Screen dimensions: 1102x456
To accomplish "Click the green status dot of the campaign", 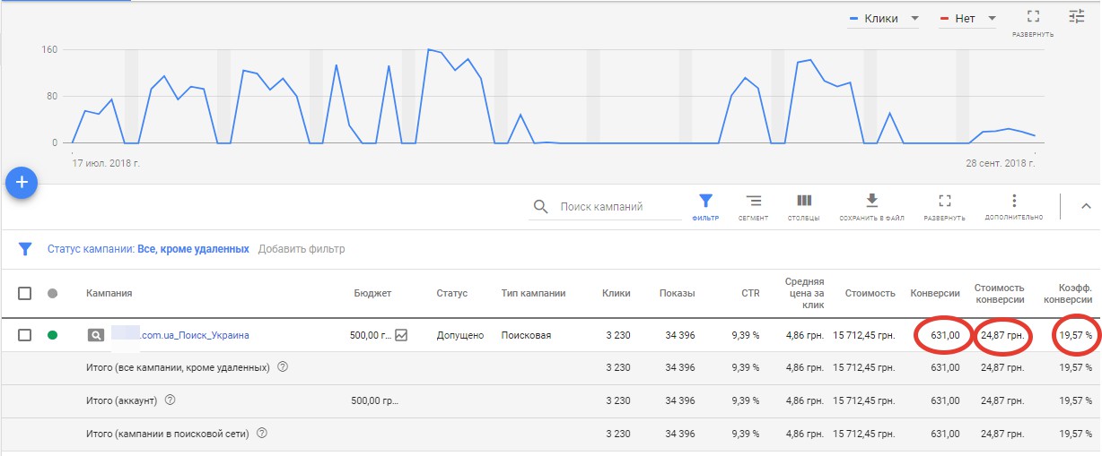I will click(x=53, y=335).
